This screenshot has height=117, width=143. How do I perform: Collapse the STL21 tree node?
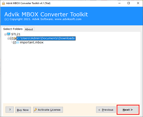pos(5,34)
